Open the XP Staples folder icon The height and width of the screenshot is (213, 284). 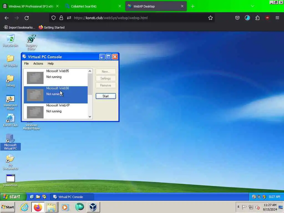(x=10, y=61)
